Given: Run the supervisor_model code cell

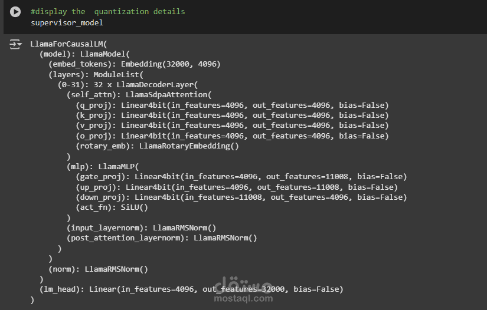Looking at the screenshot, I should pyautogui.click(x=15, y=12).
